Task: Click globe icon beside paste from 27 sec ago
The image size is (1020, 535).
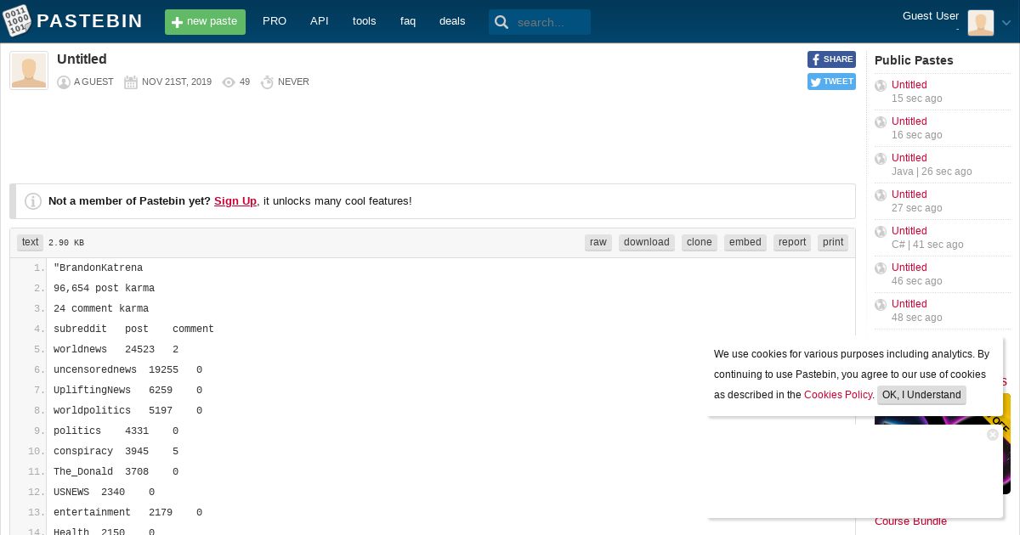Action: coord(881,195)
